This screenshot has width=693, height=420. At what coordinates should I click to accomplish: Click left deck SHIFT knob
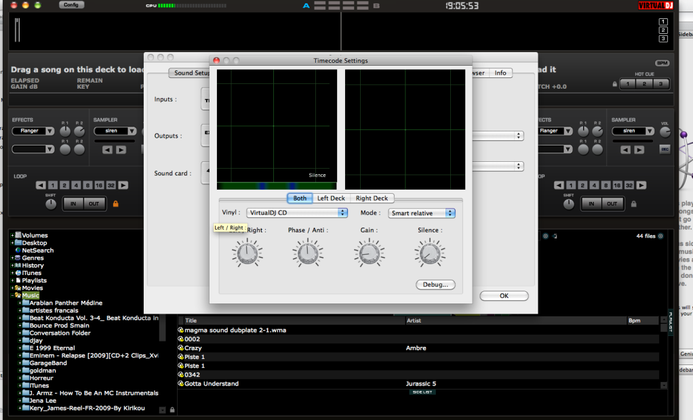(x=51, y=204)
